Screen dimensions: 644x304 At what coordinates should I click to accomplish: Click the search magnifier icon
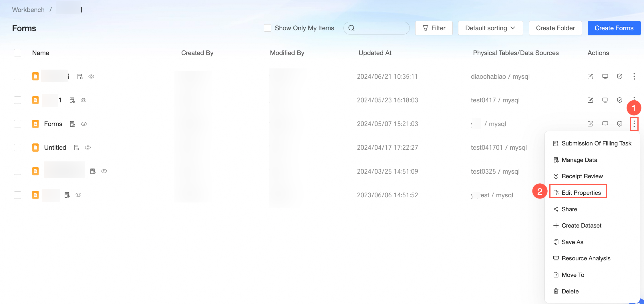point(351,28)
